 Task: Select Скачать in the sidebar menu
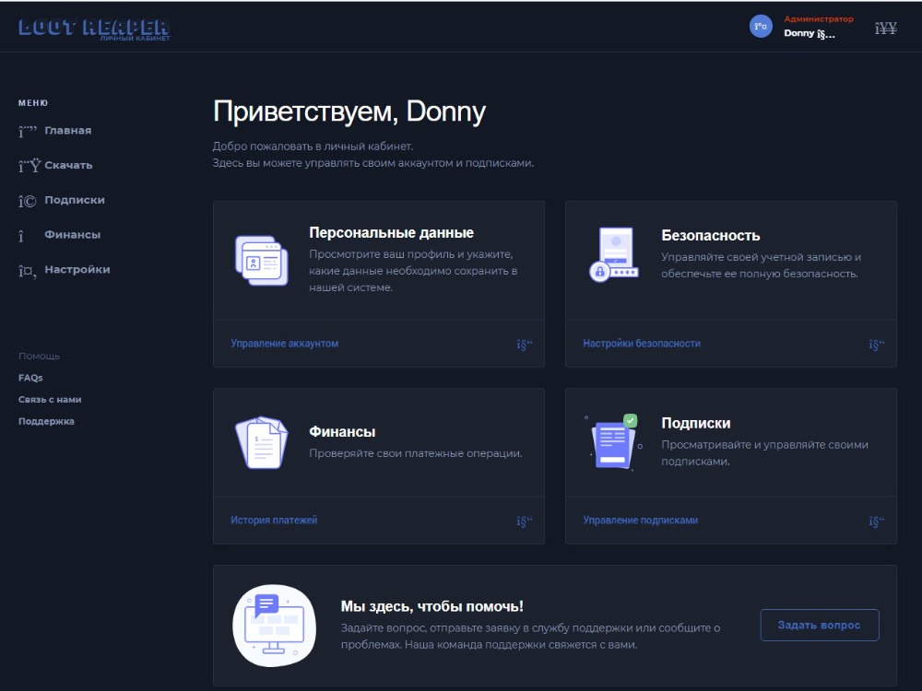tap(68, 166)
